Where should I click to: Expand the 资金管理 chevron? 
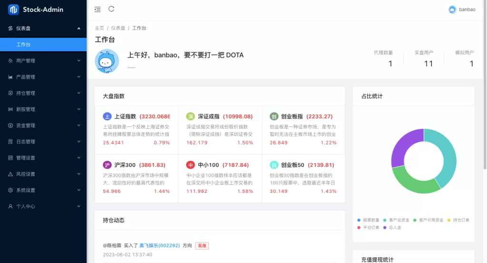[79, 125]
